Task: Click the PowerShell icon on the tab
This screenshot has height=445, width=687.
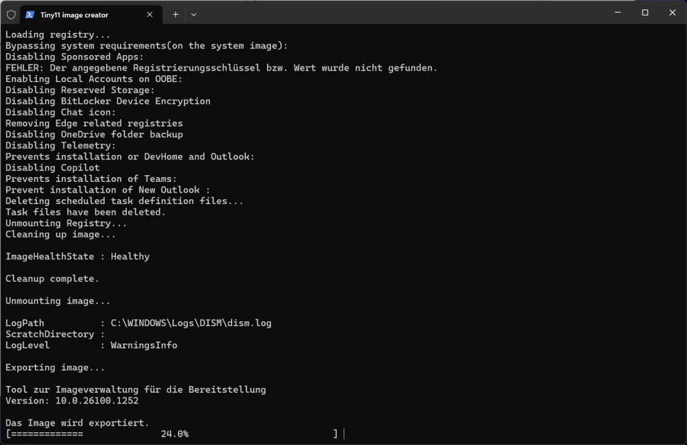Action: tap(30, 14)
